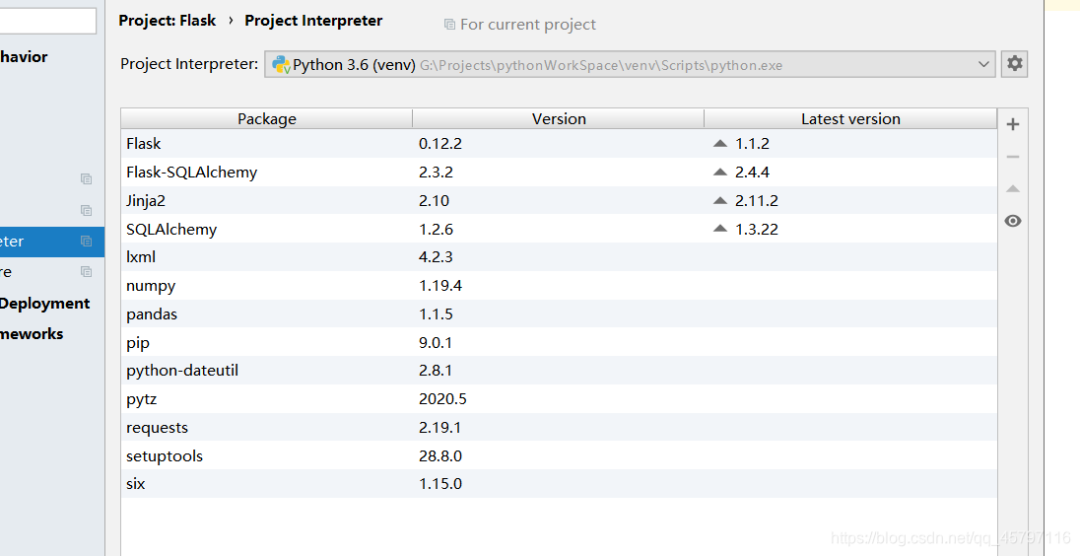1080x556 pixels.
Task: Click upgrade arrow beside Flask latest version 1.1.2
Action: (x=720, y=143)
